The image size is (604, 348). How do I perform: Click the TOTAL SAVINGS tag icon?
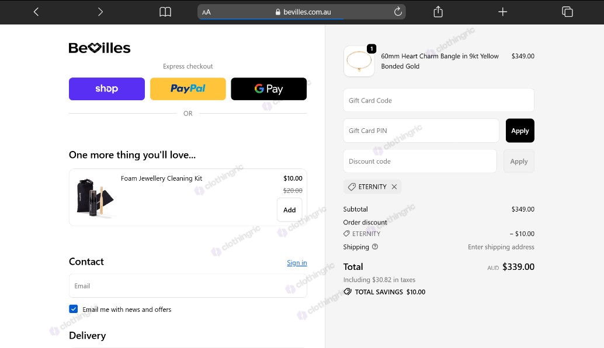tap(348, 291)
